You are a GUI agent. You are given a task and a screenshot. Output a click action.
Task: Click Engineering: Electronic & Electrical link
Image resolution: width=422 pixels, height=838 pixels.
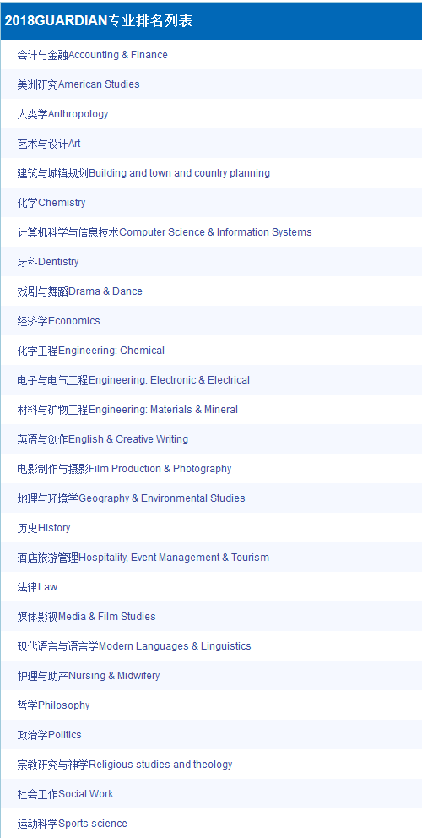point(133,380)
